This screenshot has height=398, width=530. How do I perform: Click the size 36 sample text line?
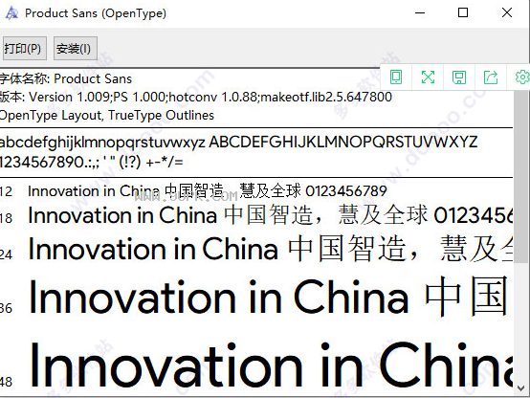(x=269, y=297)
